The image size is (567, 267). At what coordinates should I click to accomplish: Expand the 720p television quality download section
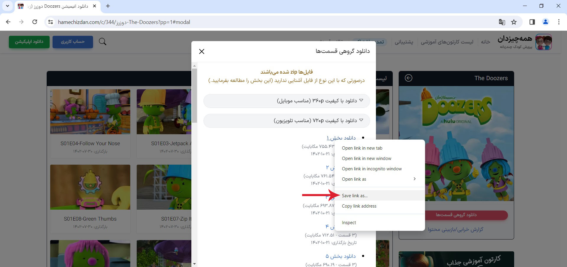286,121
